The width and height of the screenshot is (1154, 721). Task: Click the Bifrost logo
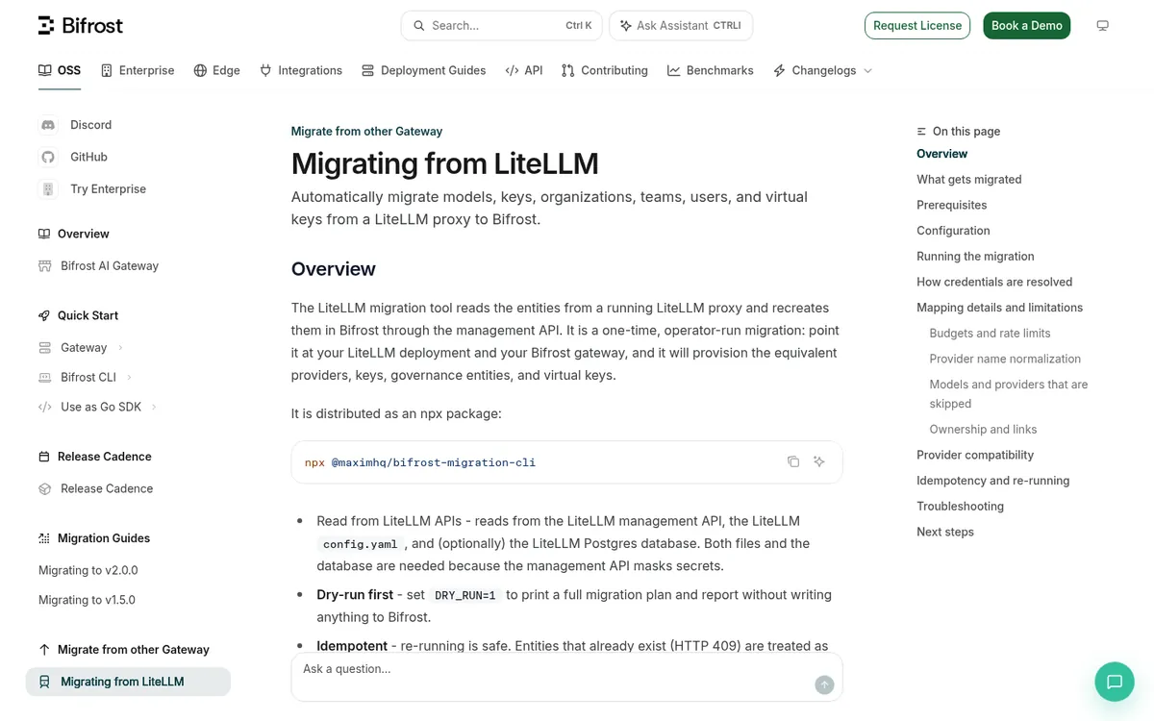pos(81,26)
